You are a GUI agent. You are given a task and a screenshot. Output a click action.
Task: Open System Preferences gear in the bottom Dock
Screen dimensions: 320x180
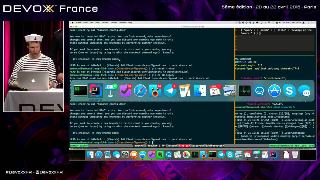coord(125,155)
